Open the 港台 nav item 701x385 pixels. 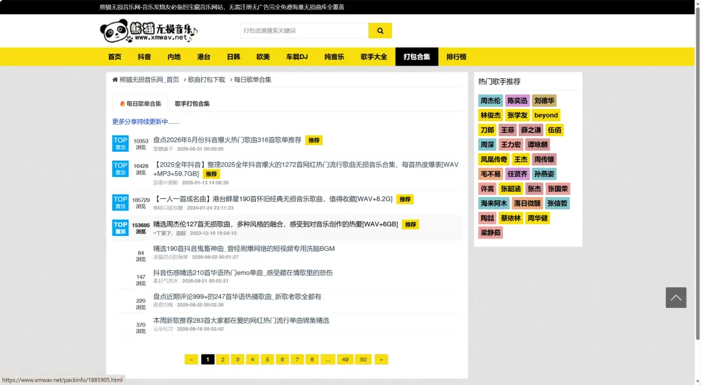(203, 57)
